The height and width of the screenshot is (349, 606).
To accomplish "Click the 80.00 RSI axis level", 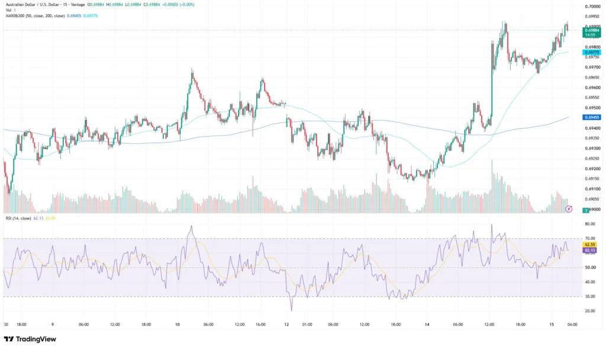I will coord(590,224).
